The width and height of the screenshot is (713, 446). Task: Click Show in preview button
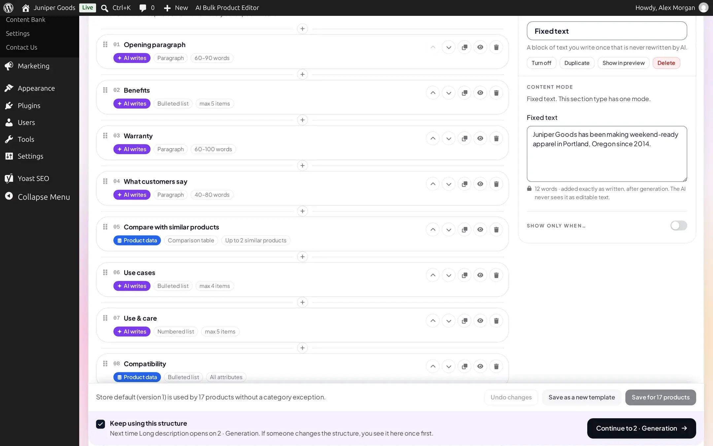pyautogui.click(x=623, y=63)
